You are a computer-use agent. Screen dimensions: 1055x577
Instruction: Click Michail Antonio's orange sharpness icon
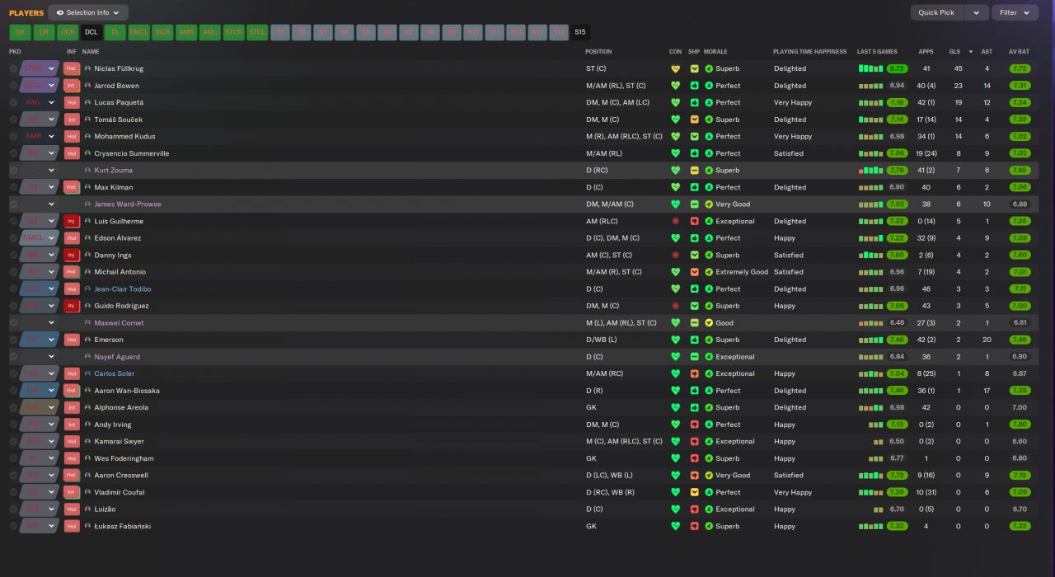(x=694, y=272)
